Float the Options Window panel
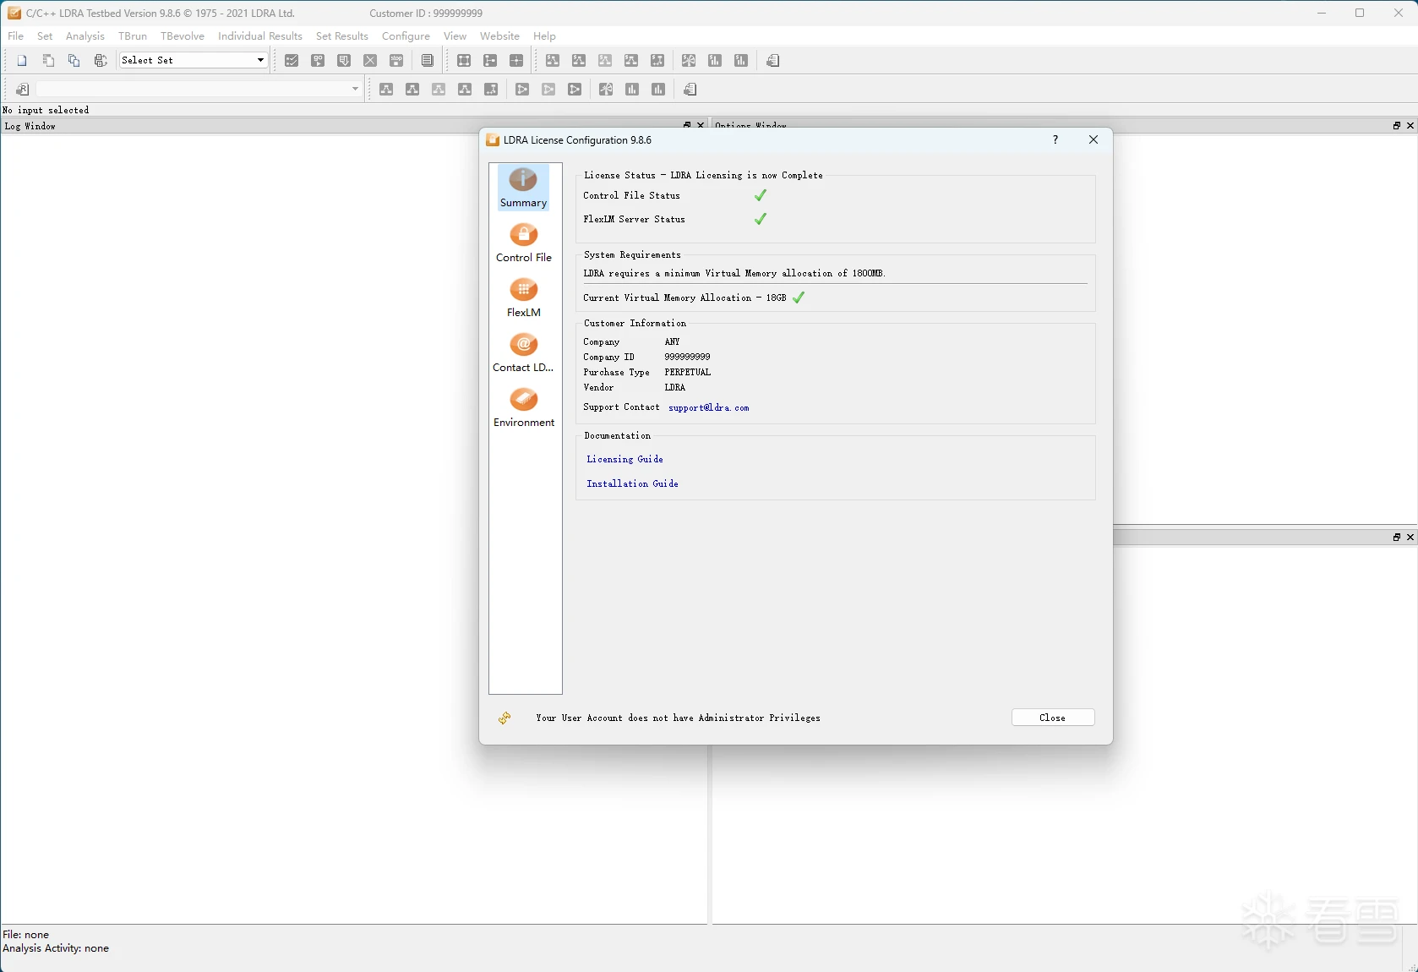 pyautogui.click(x=1397, y=125)
